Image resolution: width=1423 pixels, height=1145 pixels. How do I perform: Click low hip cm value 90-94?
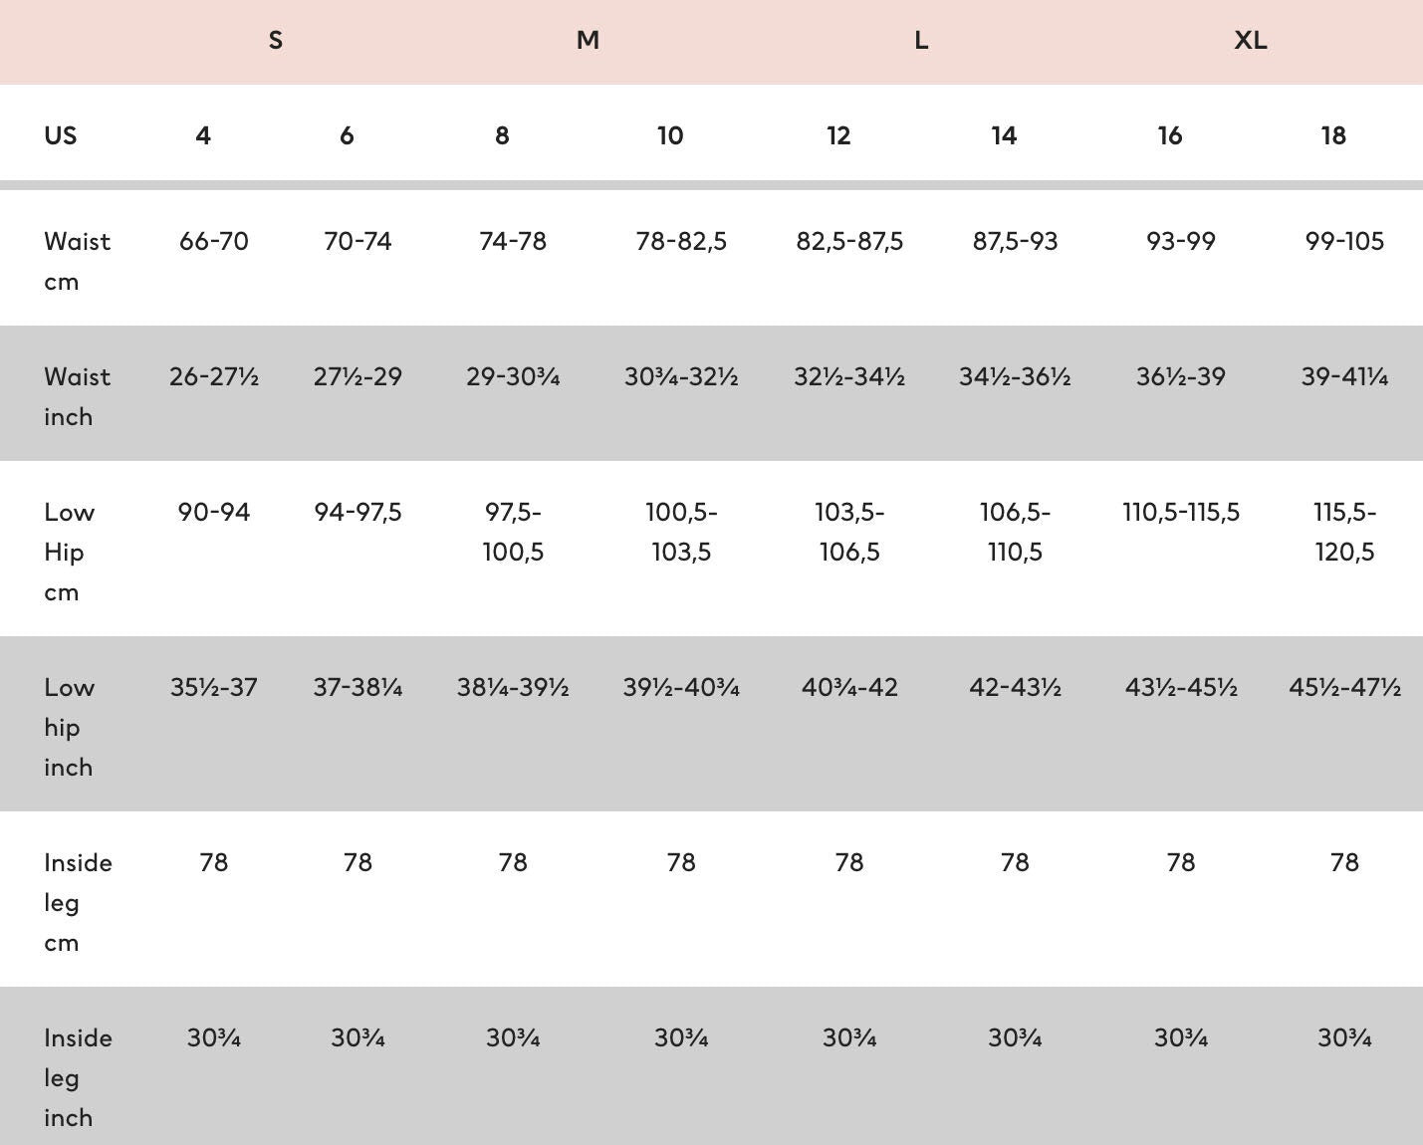[x=214, y=512]
